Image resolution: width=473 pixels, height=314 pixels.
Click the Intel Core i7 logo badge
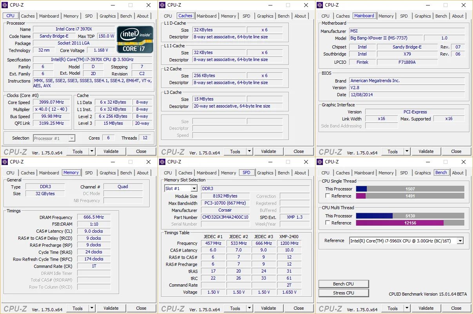point(135,39)
